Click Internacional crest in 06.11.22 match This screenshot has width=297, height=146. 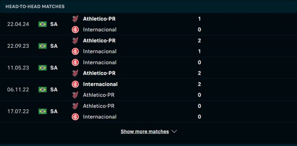[x=75, y=84]
